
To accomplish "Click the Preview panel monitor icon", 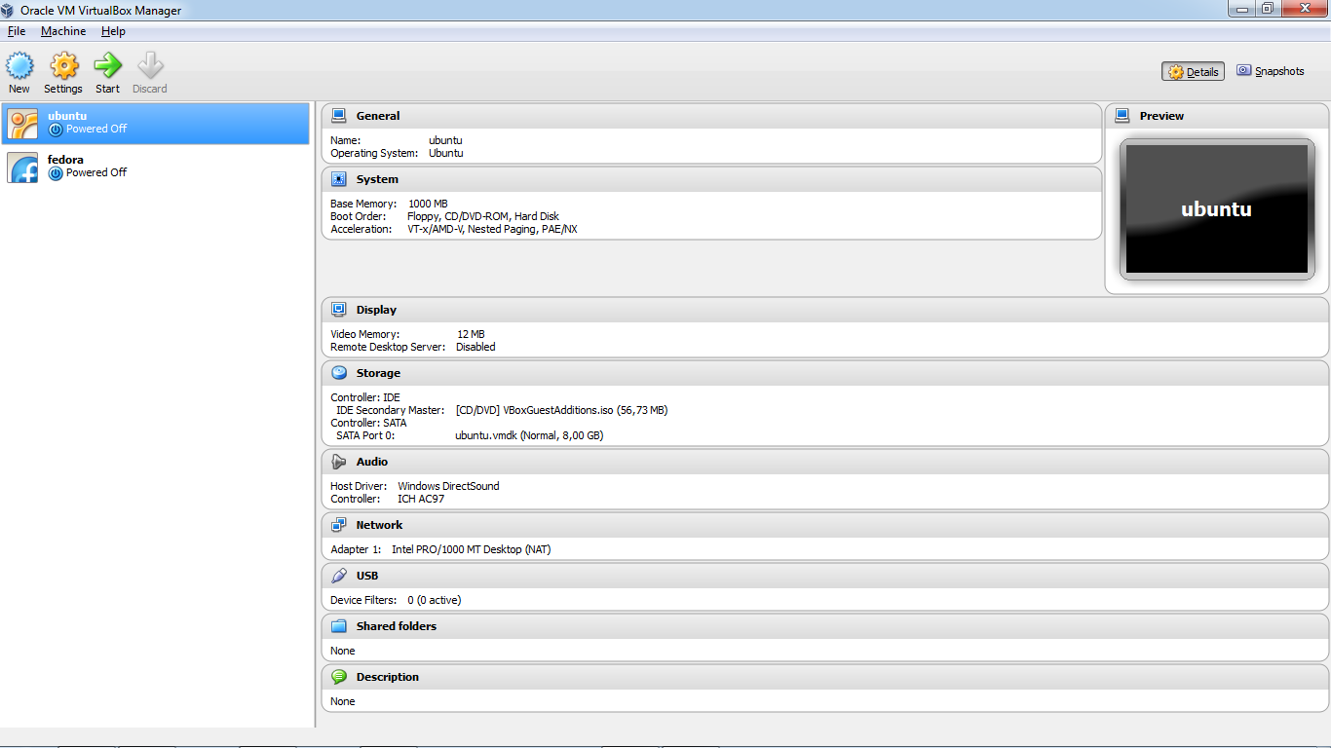I will point(1122,116).
